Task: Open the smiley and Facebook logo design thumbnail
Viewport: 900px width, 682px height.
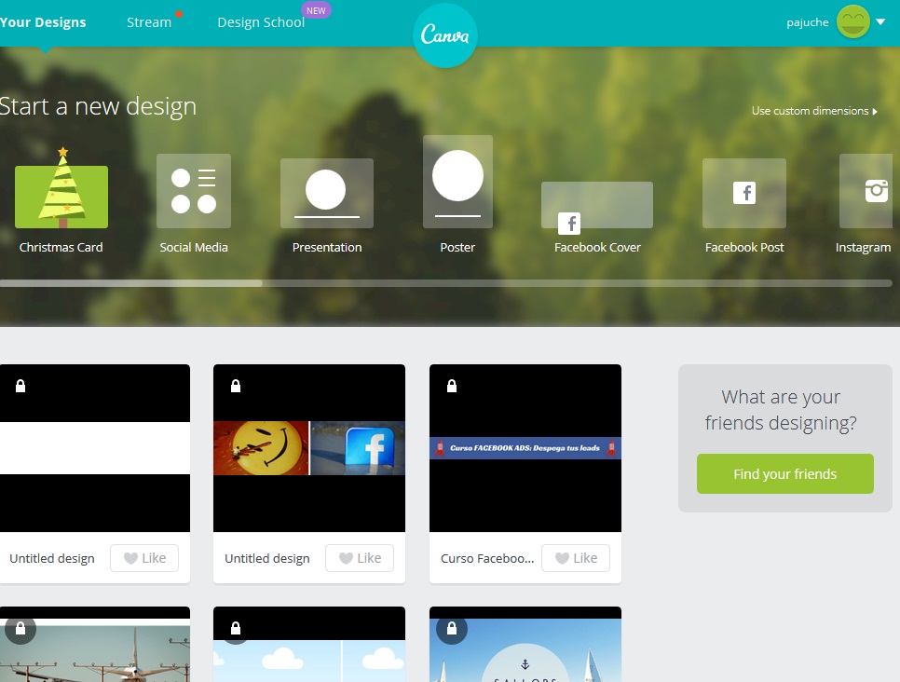Action: point(309,448)
